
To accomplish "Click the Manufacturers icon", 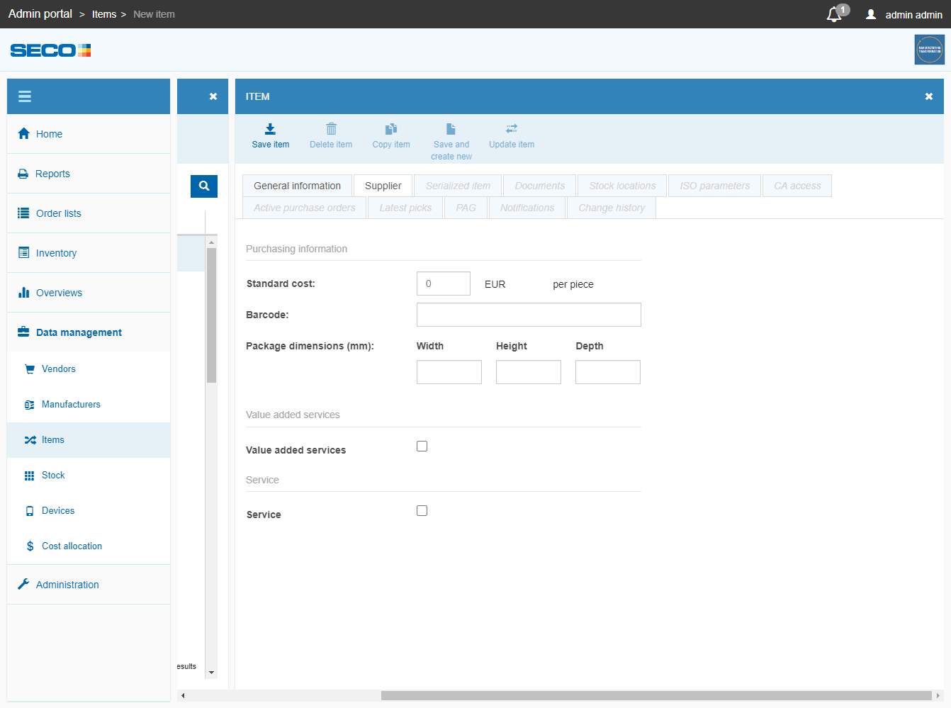I will [30, 405].
